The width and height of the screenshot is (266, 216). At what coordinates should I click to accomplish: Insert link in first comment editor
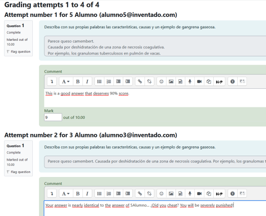140,82
